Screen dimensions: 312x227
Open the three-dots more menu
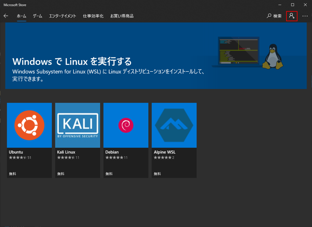[x=305, y=16]
